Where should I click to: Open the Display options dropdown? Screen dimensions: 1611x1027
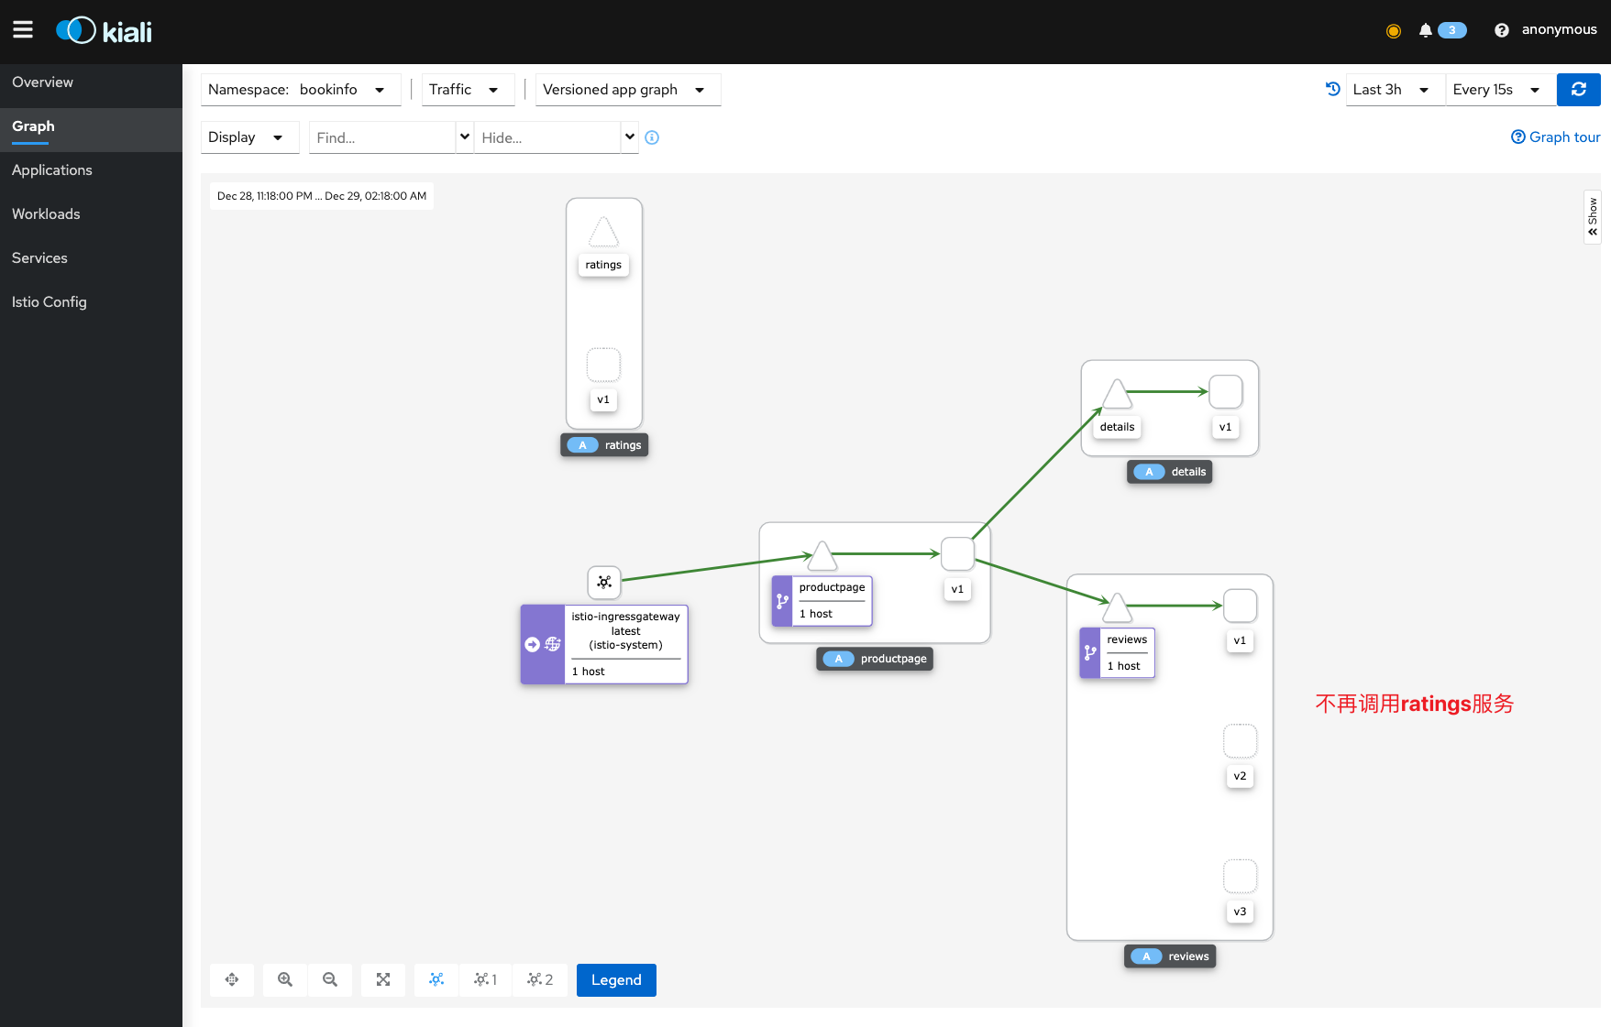click(249, 137)
